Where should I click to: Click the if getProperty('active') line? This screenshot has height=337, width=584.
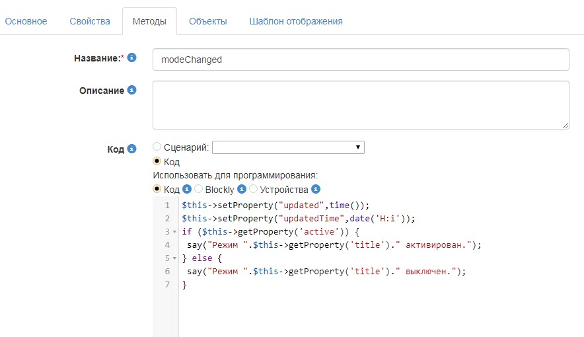(x=270, y=232)
